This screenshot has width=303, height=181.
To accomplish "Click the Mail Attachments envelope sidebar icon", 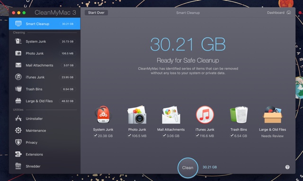I will point(18,65).
